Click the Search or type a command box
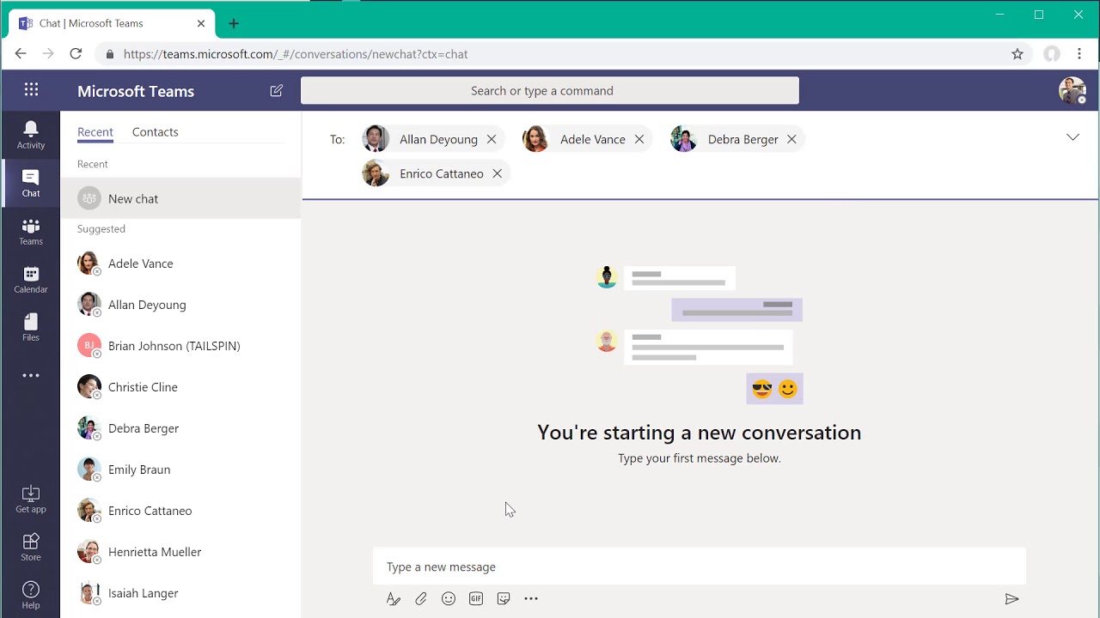The width and height of the screenshot is (1100, 618). tap(550, 90)
